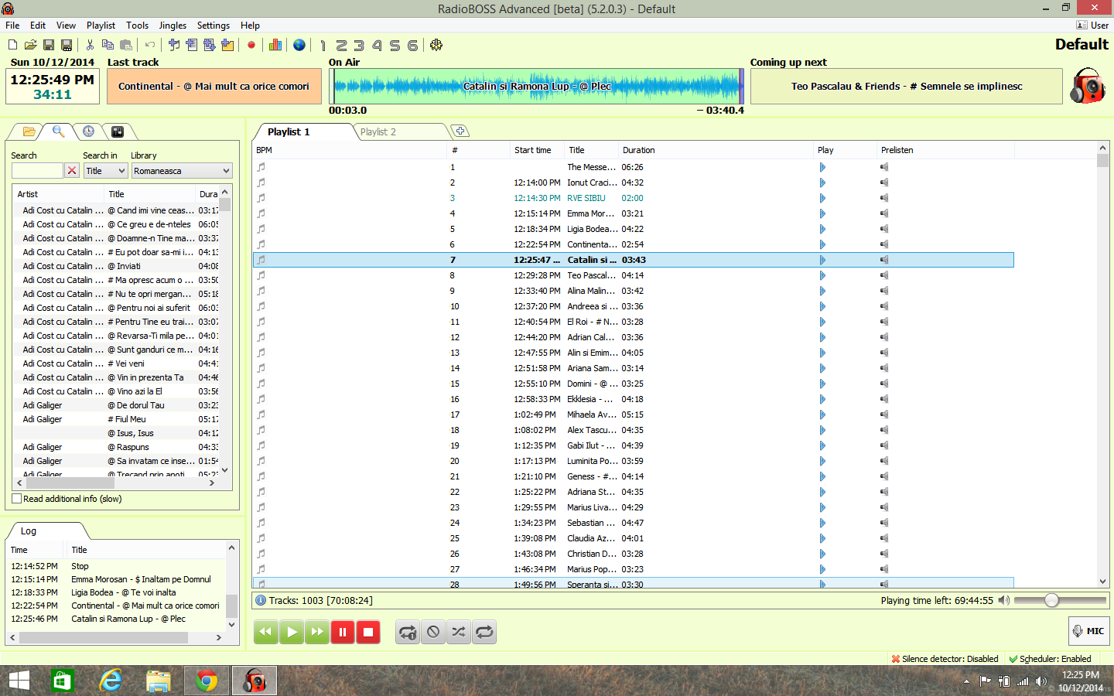Select player number 5 in toolbar
The height and width of the screenshot is (696, 1114).
tap(395, 46)
